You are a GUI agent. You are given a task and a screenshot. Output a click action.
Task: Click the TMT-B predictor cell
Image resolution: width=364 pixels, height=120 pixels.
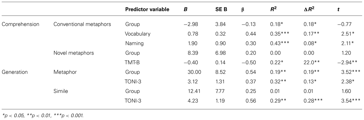pos(133,62)
